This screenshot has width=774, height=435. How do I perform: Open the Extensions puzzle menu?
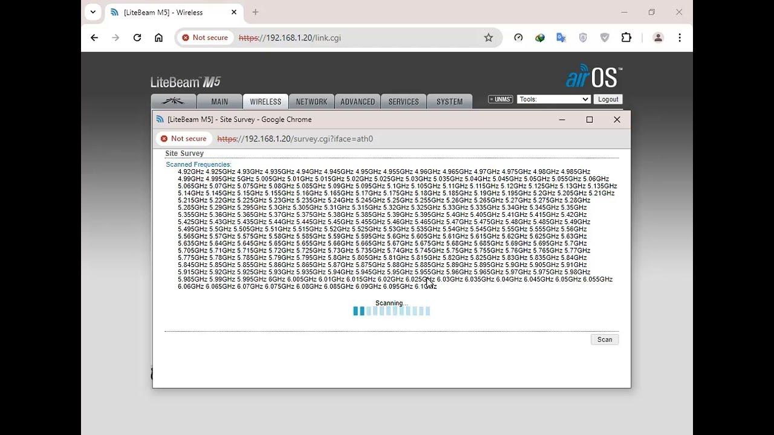pyautogui.click(x=626, y=37)
